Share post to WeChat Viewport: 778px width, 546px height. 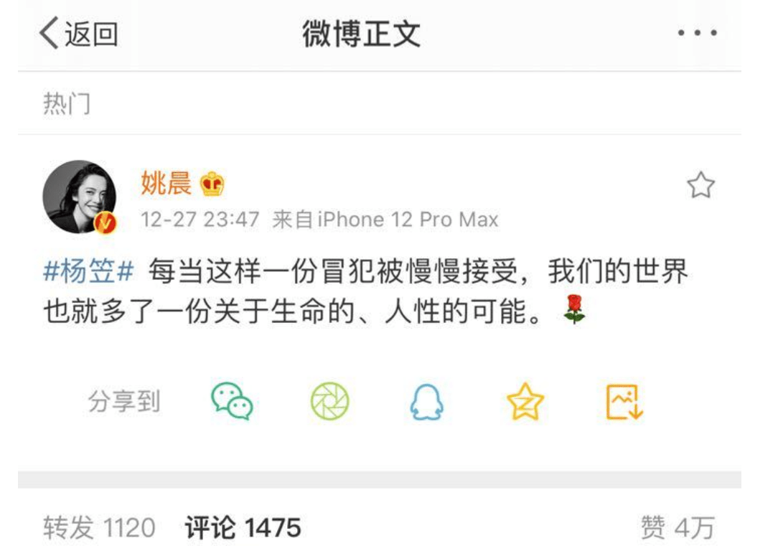click(x=232, y=401)
